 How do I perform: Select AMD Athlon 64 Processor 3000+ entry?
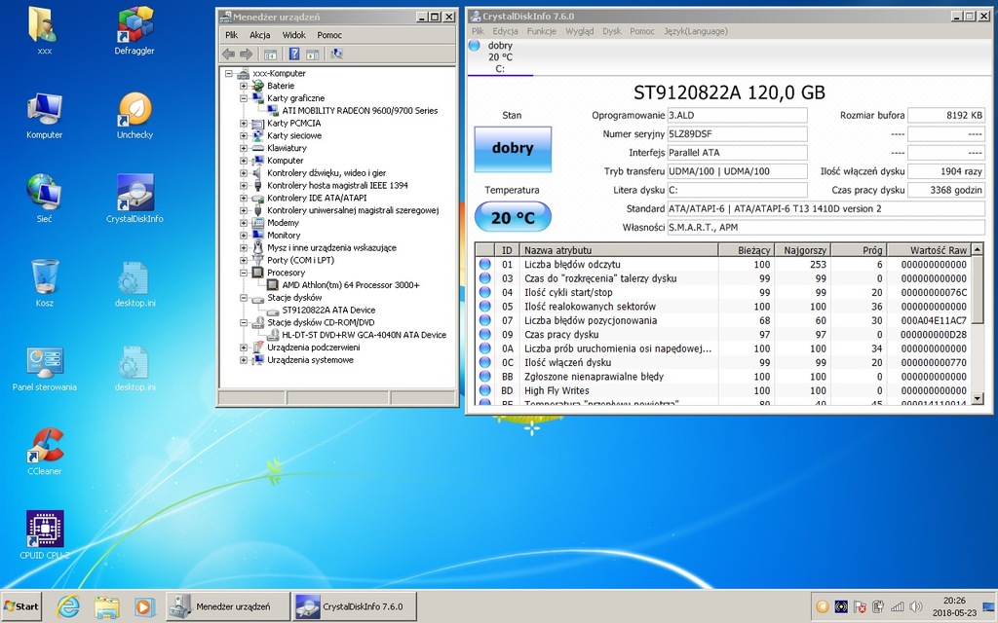pos(351,285)
